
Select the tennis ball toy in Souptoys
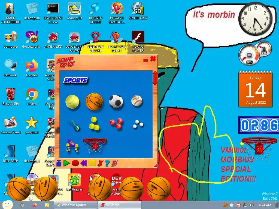72,102
